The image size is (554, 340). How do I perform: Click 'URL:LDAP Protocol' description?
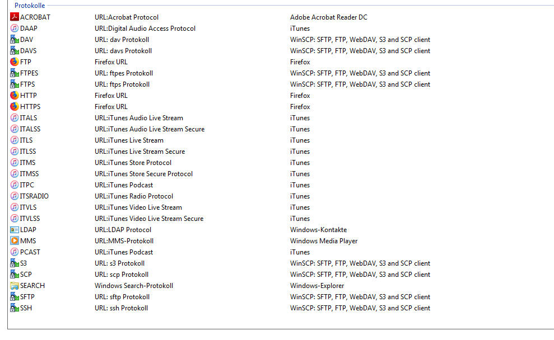click(123, 230)
